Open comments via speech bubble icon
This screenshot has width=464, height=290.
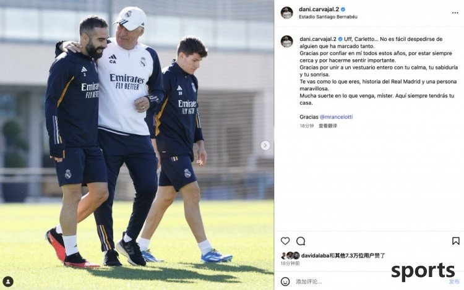tap(301, 241)
